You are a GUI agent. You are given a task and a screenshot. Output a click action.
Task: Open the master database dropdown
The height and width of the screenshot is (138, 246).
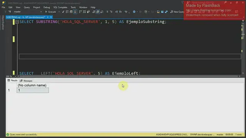click(x=41, y=12)
